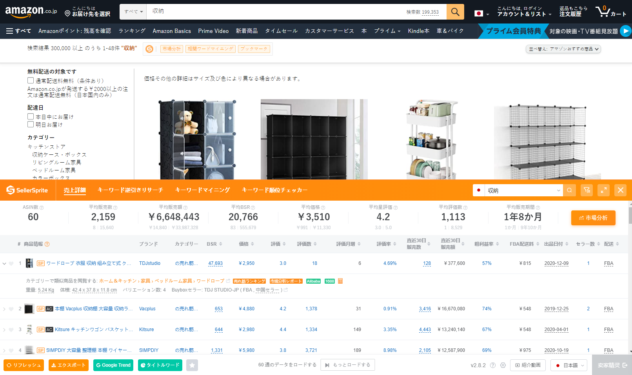The width and height of the screenshot is (632, 375).
Task: Expand row 3 Kitsure details chevron
Action: 4,330
